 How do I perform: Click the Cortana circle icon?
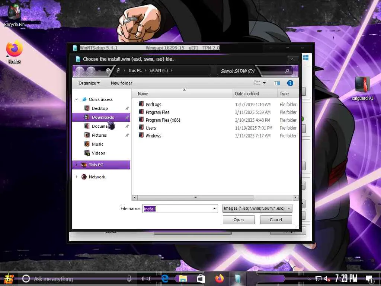point(26,279)
